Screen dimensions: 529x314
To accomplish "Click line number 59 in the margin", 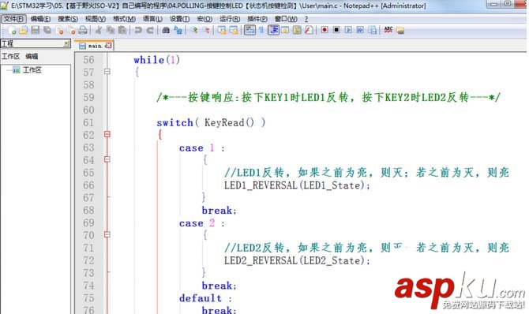I will tap(88, 98).
